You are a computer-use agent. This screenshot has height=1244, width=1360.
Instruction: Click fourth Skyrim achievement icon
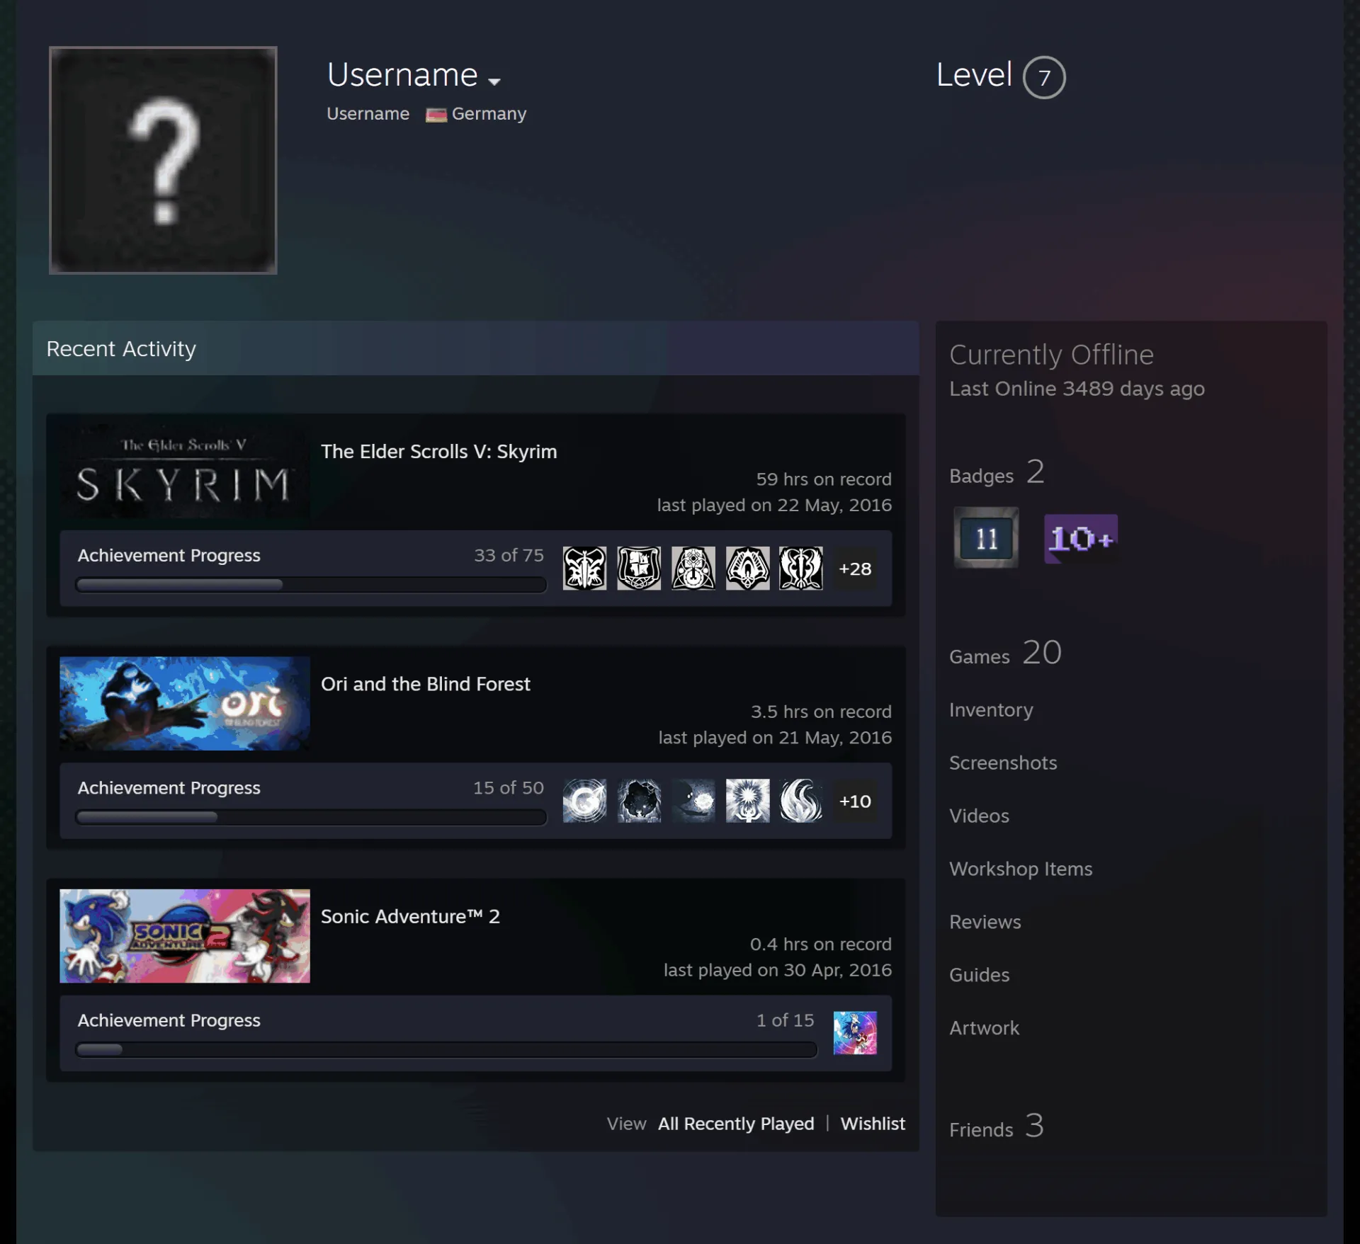[x=747, y=569]
